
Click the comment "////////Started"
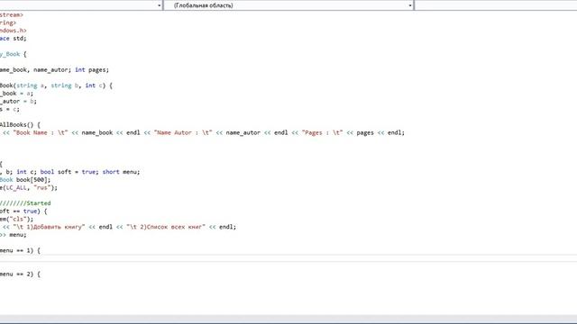25,203
